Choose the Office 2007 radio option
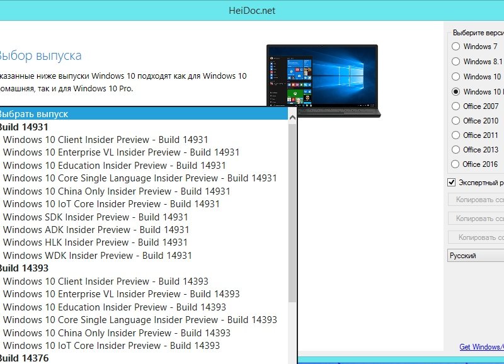 pos(455,106)
